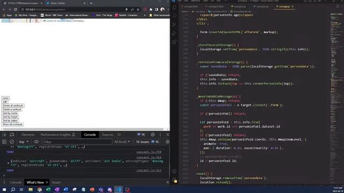Open Windows taskbar search
Image resolution: width=344 pixels, height=193 pixels.
13,189
